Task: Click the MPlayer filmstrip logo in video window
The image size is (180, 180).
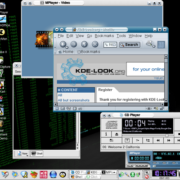Action: point(45,39)
